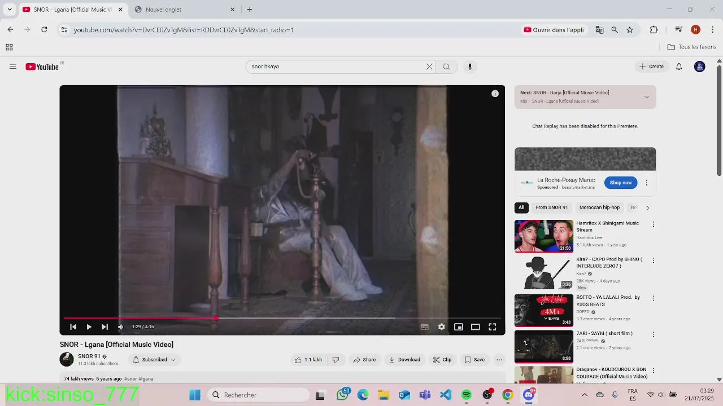The width and height of the screenshot is (723, 406).
Task: Show video info card icon
Action: (495, 94)
